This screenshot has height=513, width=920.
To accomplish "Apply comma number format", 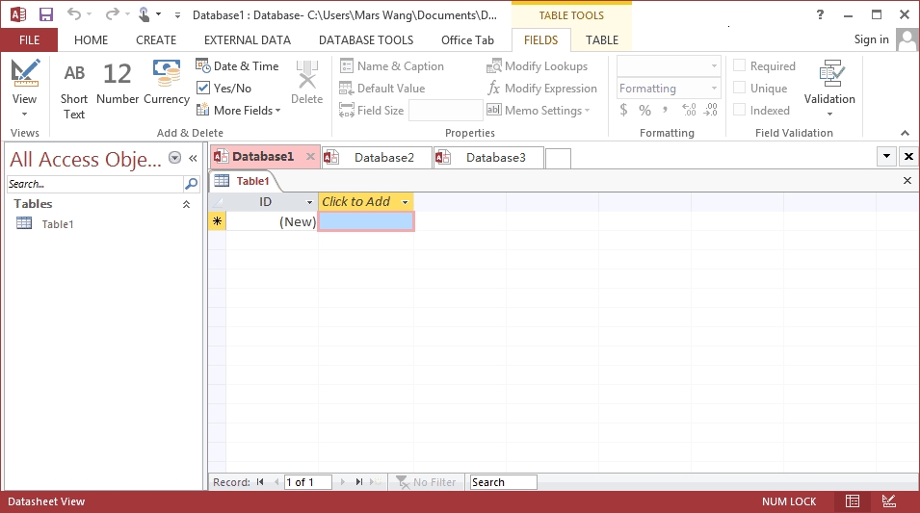I will pyautogui.click(x=666, y=110).
